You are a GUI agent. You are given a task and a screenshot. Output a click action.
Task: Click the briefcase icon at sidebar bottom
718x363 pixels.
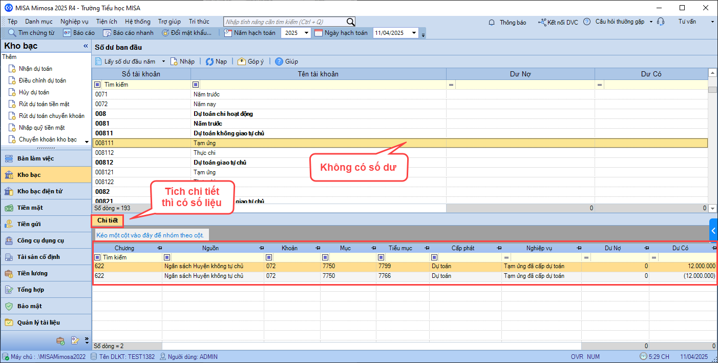click(x=60, y=340)
